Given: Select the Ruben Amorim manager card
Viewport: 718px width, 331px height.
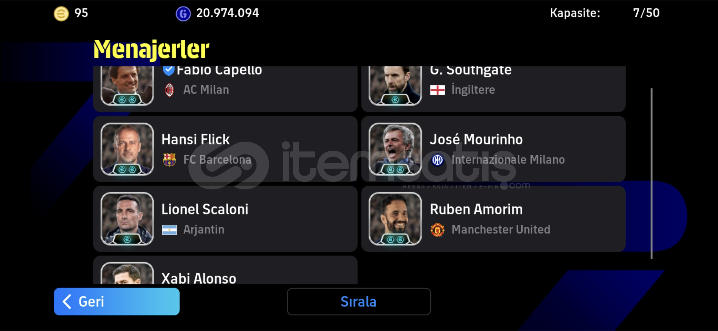Looking at the screenshot, I should tap(493, 219).
